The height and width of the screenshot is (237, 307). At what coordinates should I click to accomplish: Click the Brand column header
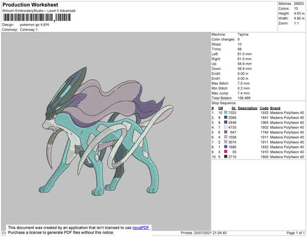pyautogui.click(x=275, y=108)
